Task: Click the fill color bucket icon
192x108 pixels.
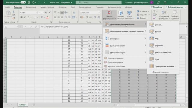Action: (x=42, y=17)
